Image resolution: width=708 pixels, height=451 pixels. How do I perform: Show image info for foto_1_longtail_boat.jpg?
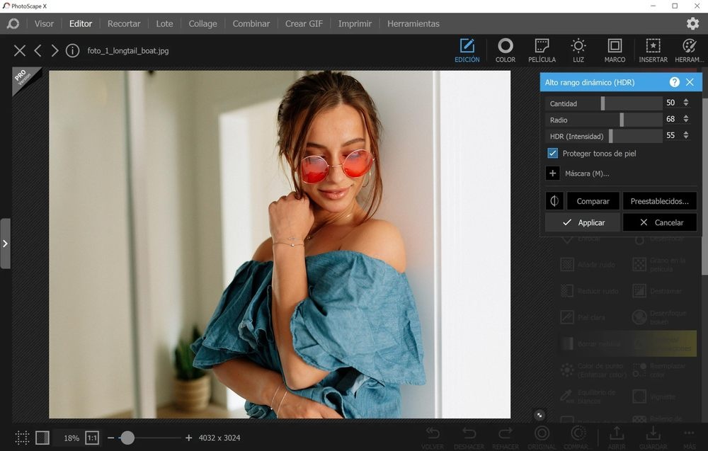[72, 51]
